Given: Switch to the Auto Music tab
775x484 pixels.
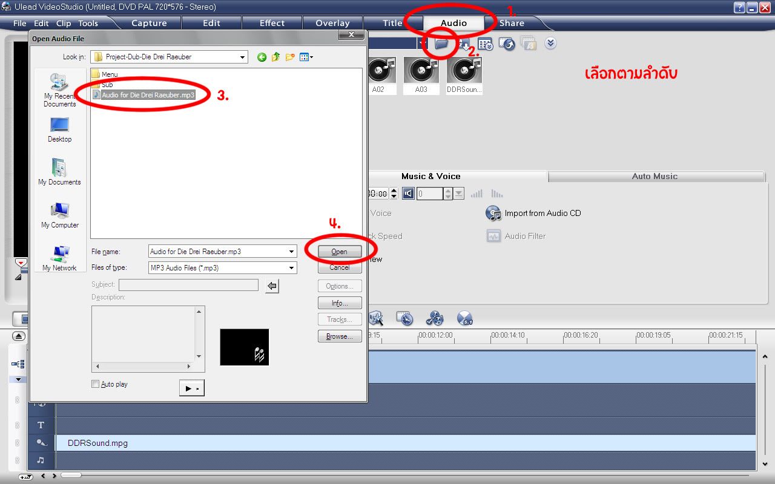Looking at the screenshot, I should [654, 176].
